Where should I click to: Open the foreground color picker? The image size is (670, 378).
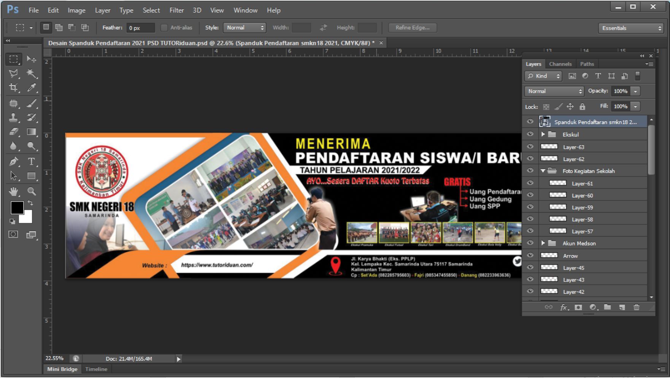coord(17,207)
